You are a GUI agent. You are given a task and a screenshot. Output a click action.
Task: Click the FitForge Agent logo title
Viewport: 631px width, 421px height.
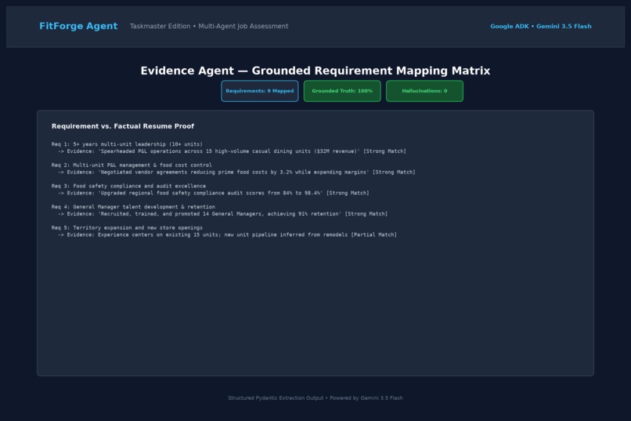(x=78, y=26)
